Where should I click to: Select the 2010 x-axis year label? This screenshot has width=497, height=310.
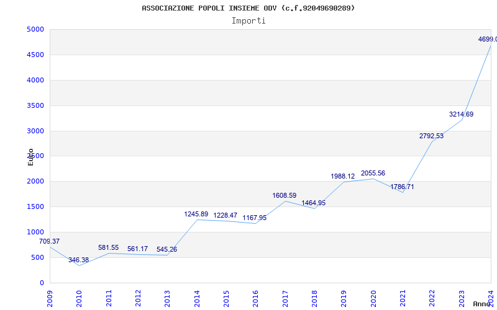click(x=79, y=299)
